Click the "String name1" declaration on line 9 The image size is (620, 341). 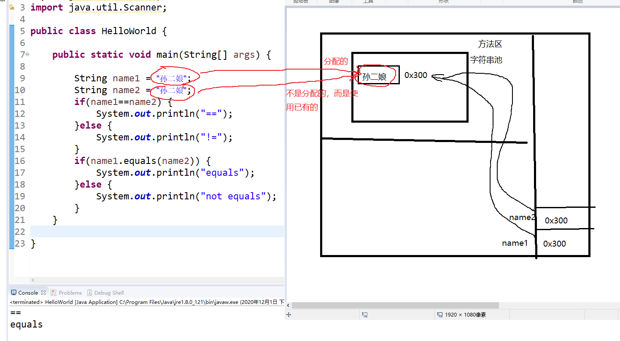107,78
